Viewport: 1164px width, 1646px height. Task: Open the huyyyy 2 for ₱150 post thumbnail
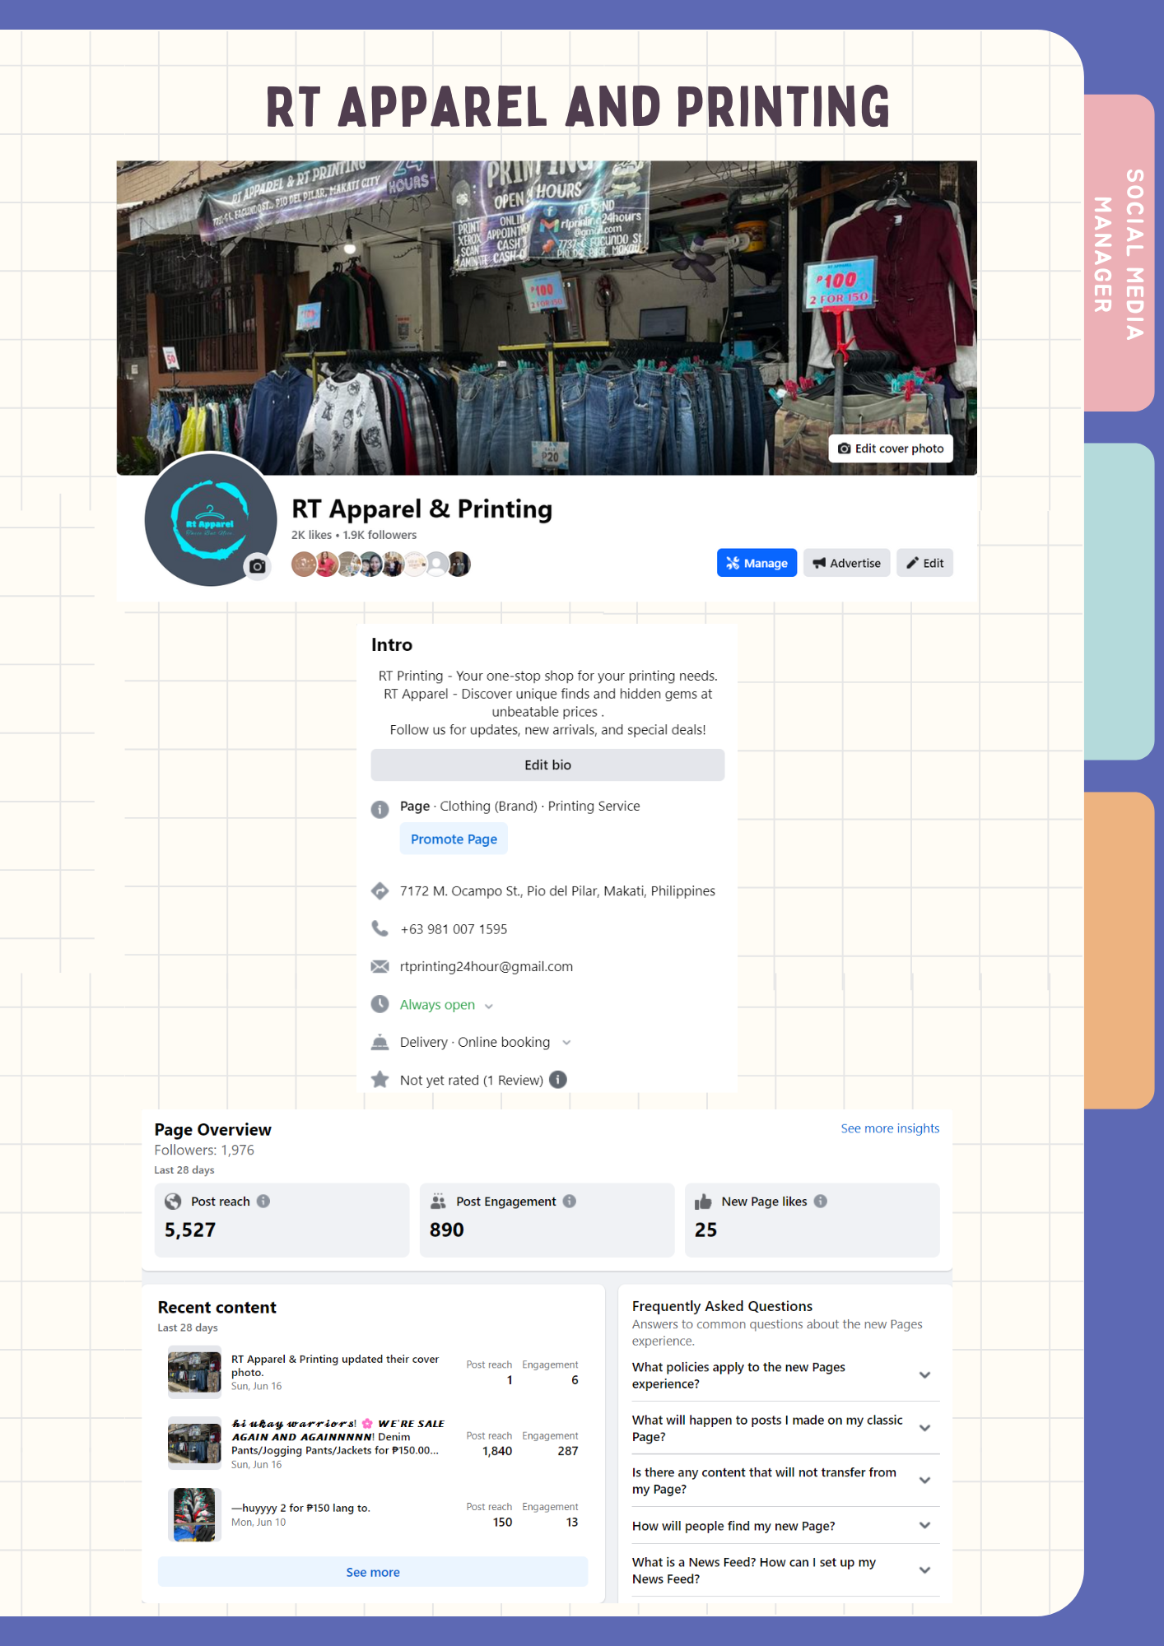[x=194, y=1514]
